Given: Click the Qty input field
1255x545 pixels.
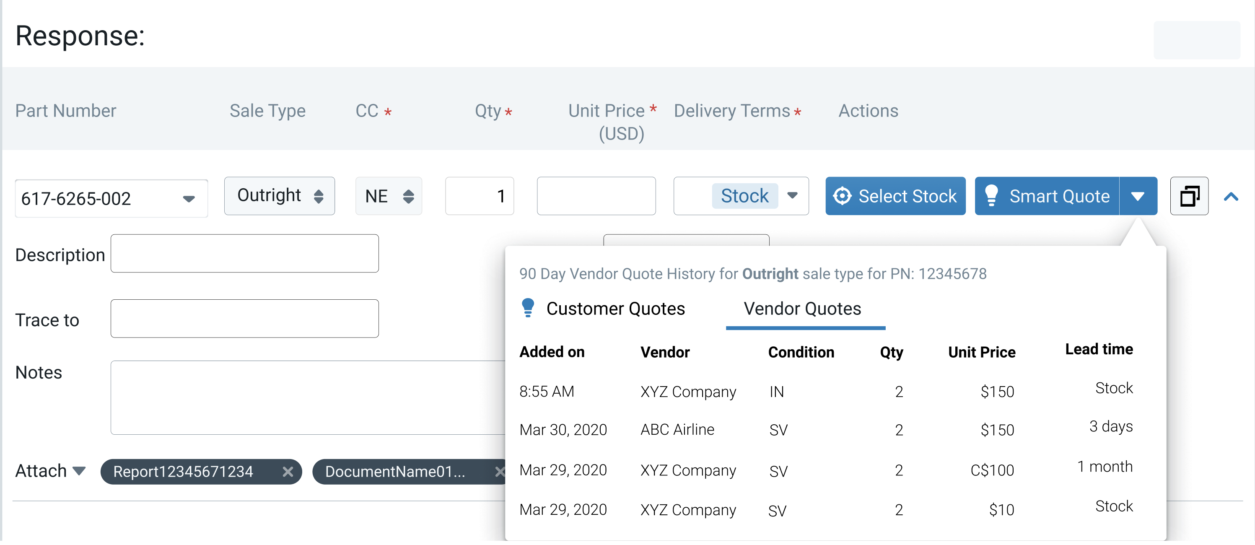Looking at the screenshot, I should (x=479, y=196).
